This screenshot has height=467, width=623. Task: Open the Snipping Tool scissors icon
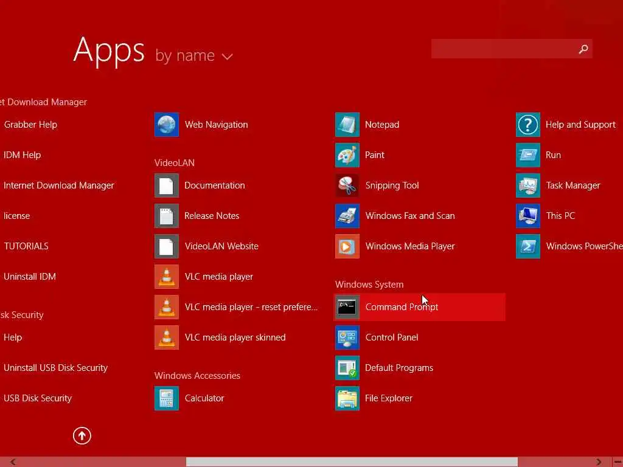pos(347,185)
